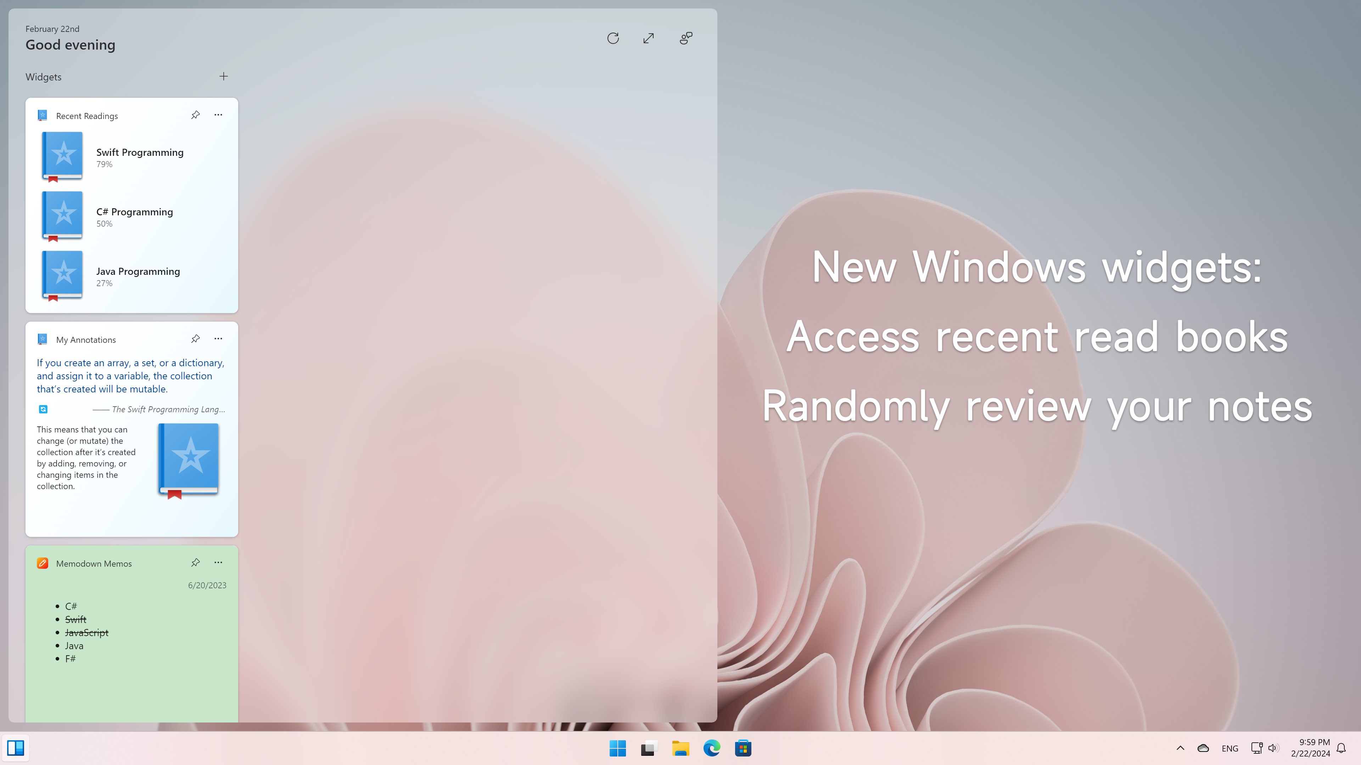Open the C# Programming book
1361x765 pixels.
pos(134,212)
